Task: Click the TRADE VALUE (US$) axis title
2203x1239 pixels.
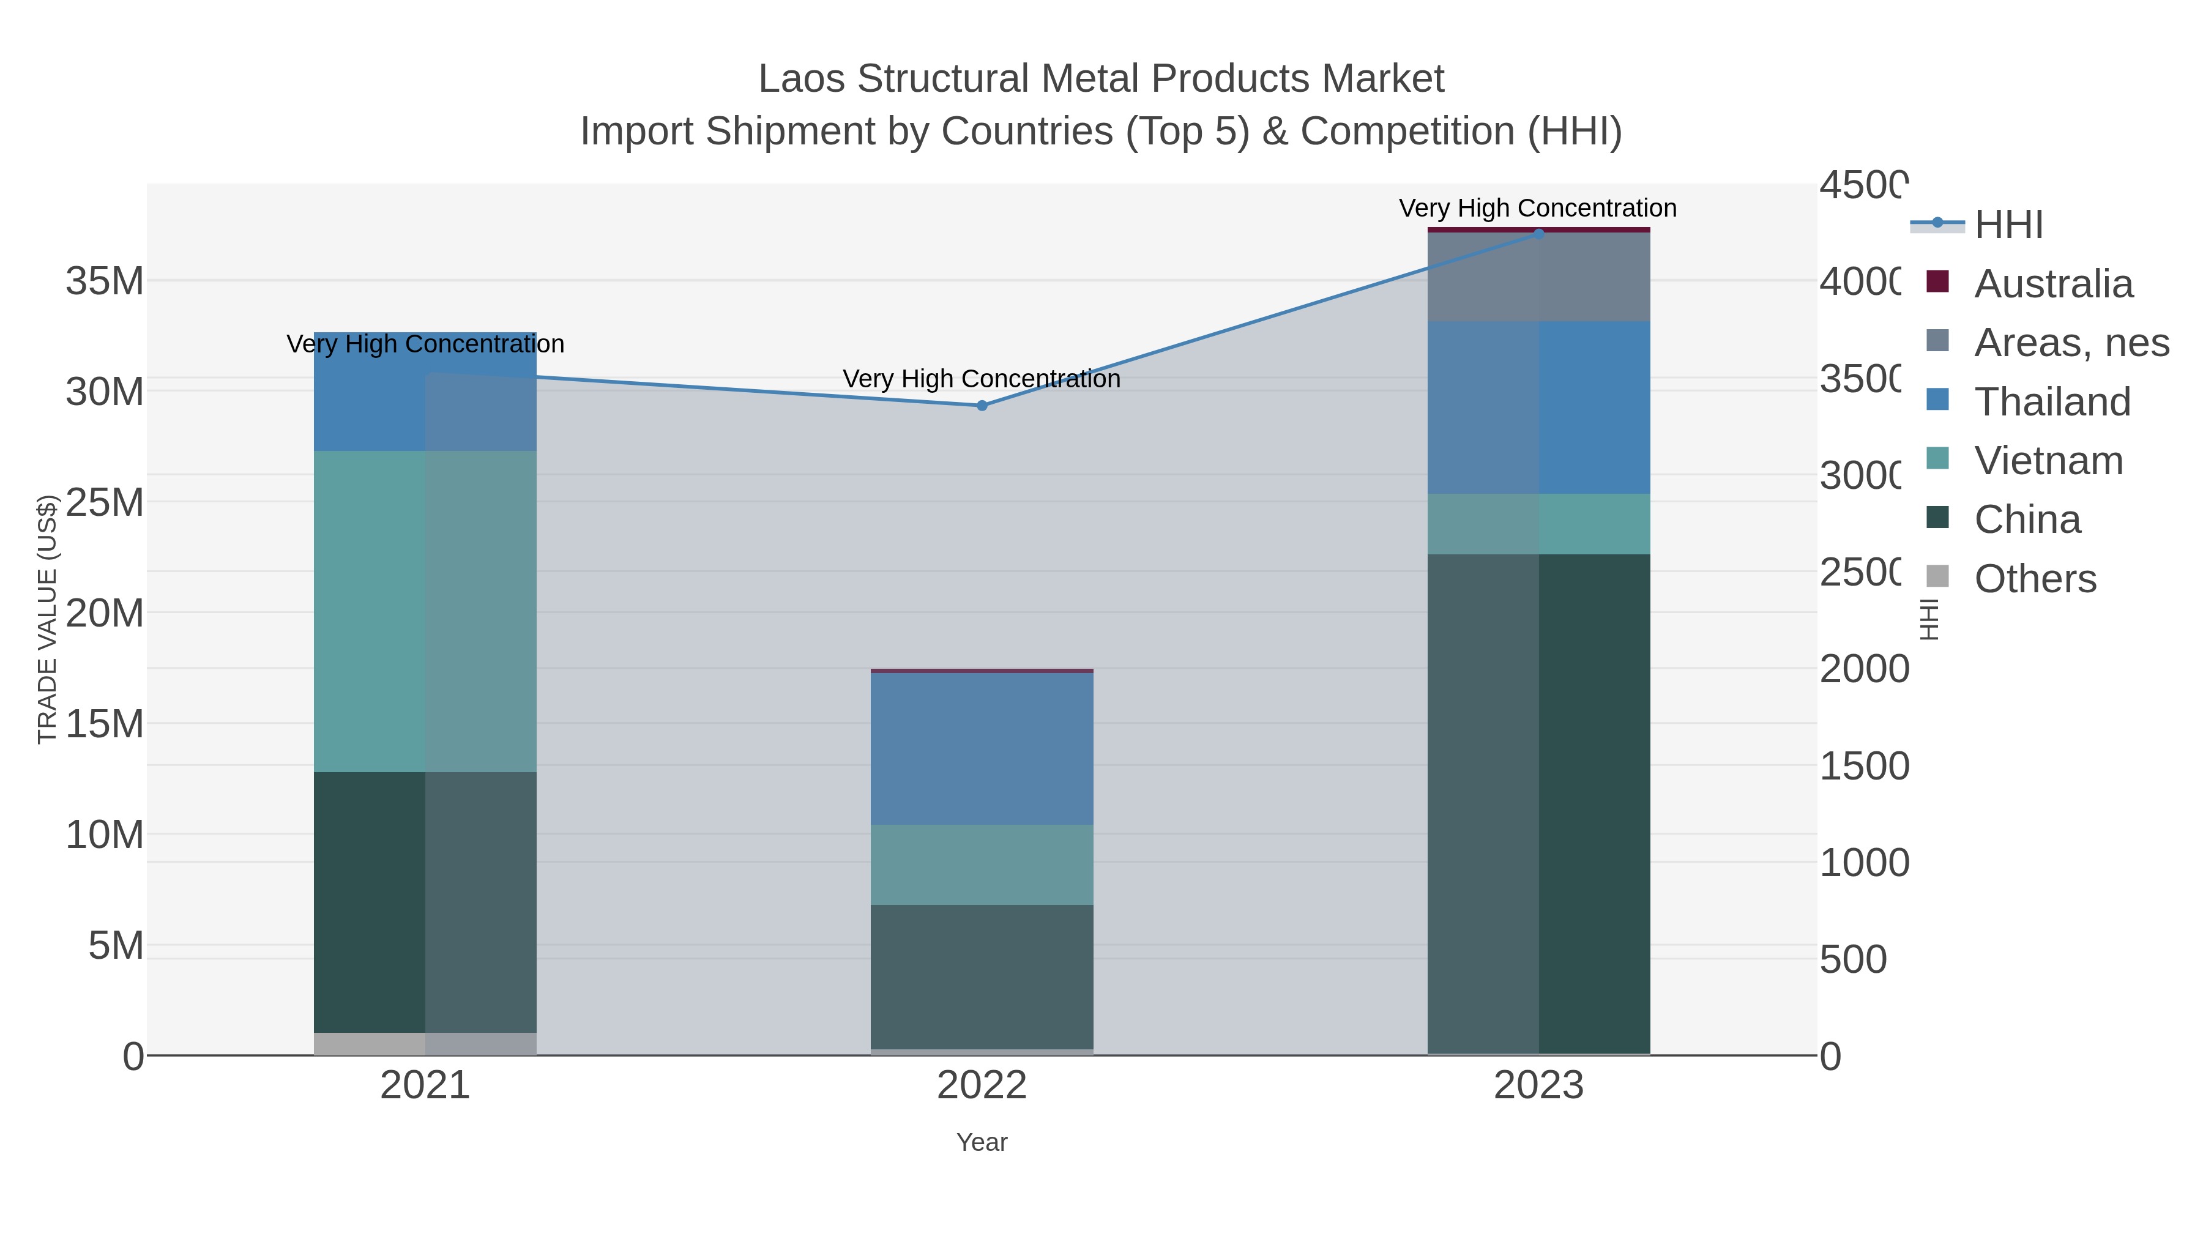Action: tap(47, 619)
